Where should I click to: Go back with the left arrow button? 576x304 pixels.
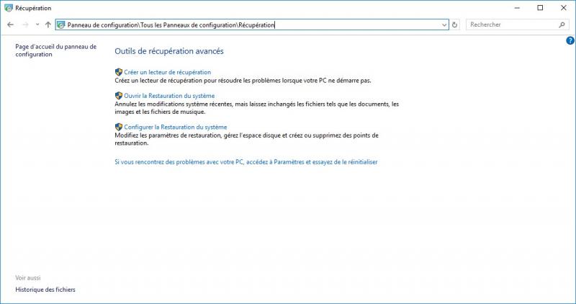(x=10, y=24)
